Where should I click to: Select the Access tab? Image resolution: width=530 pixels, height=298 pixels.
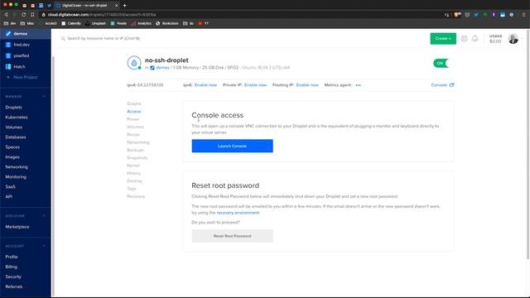point(134,112)
